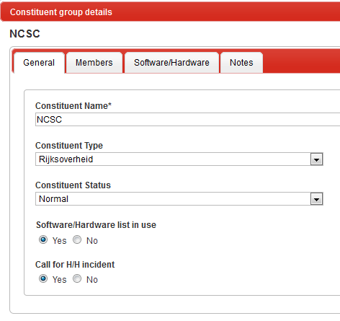
Task: Choose No radio for Call for H/H incident
Action: [77, 278]
